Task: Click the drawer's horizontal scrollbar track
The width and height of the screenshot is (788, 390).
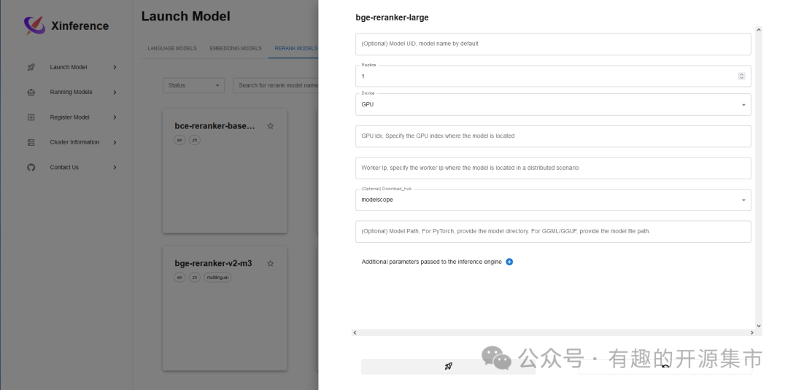Action: (x=553, y=332)
